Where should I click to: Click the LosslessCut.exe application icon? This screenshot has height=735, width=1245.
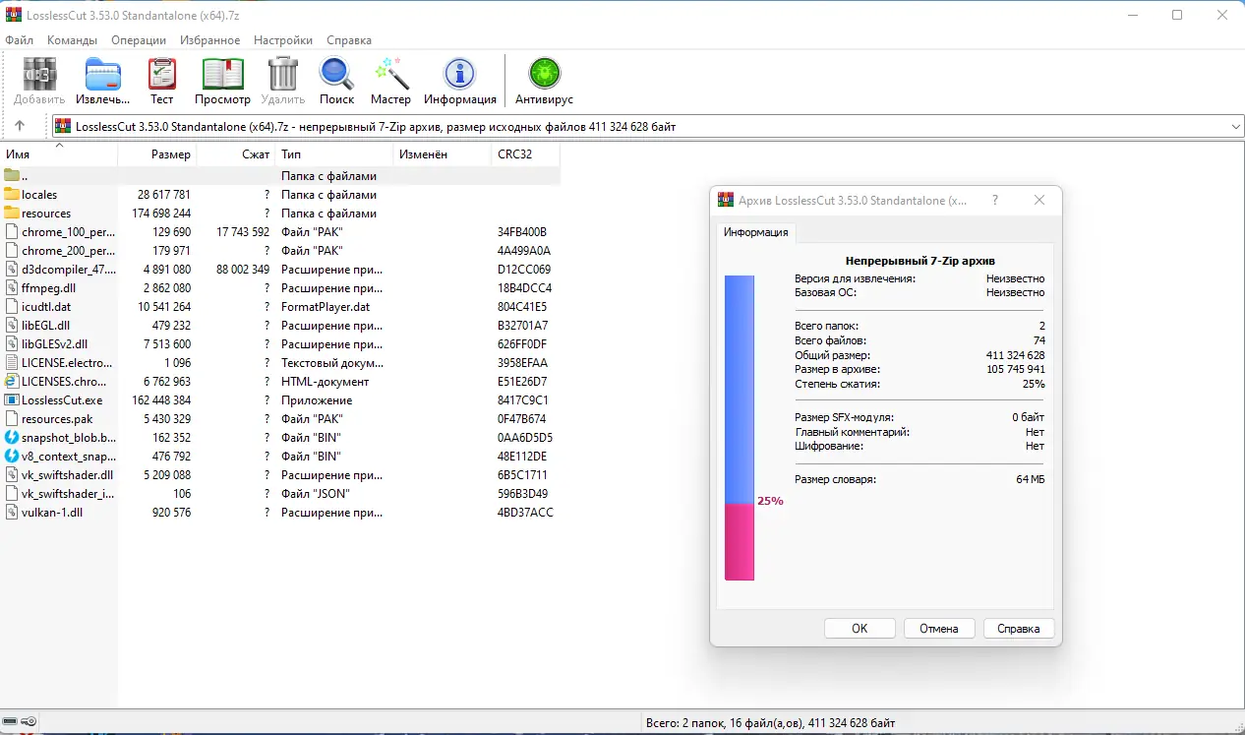pyautogui.click(x=12, y=400)
